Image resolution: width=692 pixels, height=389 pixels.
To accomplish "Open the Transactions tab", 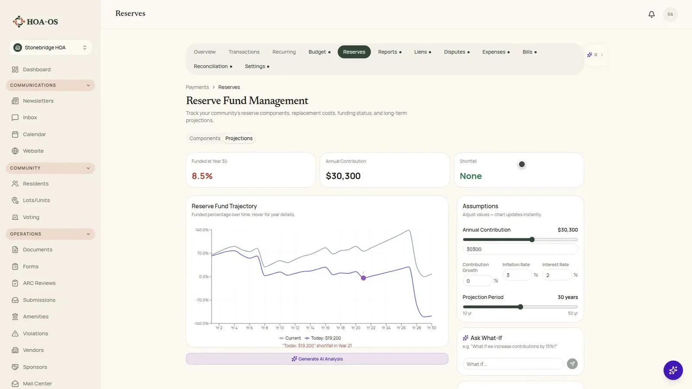I will [x=244, y=52].
